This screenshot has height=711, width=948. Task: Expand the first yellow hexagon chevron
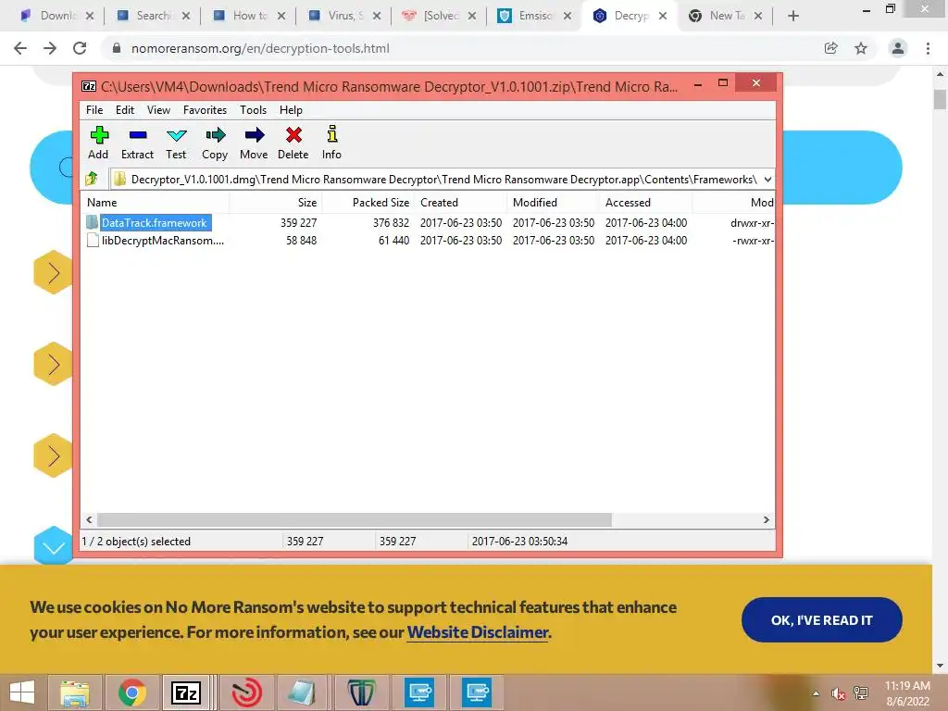tap(53, 273)
